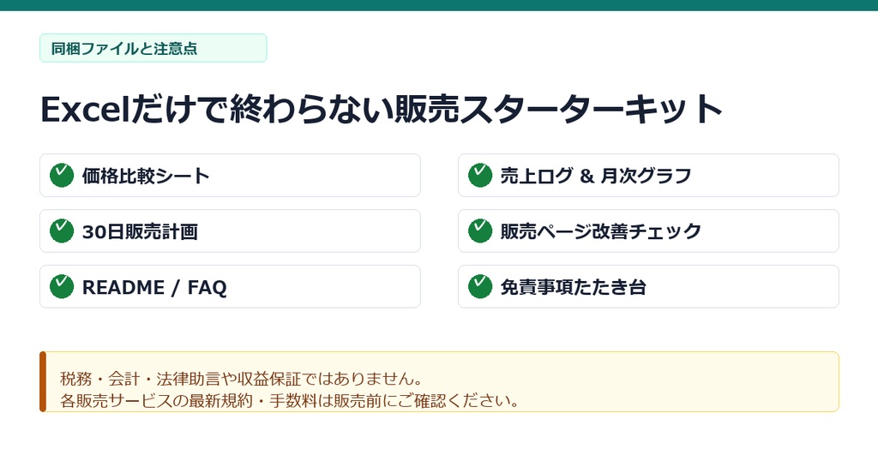The image size is (878, 461).
Task: Click the check icon beside 売上ログ & 月次グラフ
Action: 480,175
